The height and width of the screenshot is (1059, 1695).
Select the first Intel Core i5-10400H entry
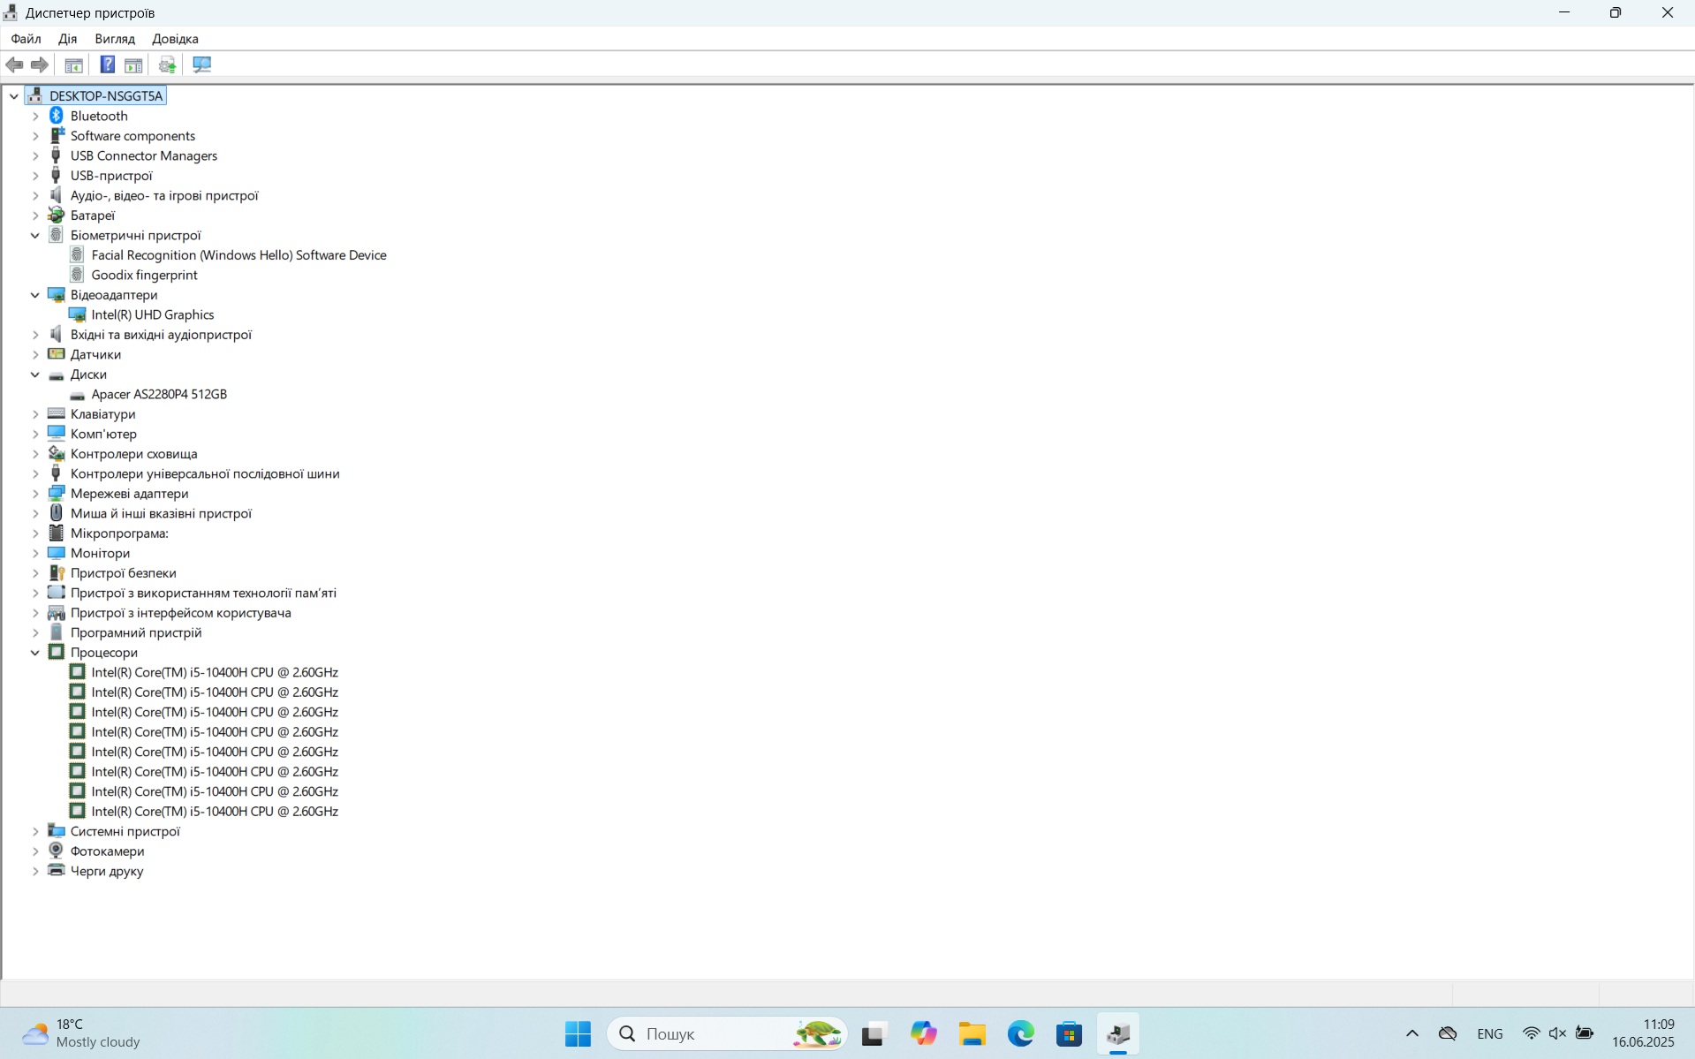(x=215, y=672)
